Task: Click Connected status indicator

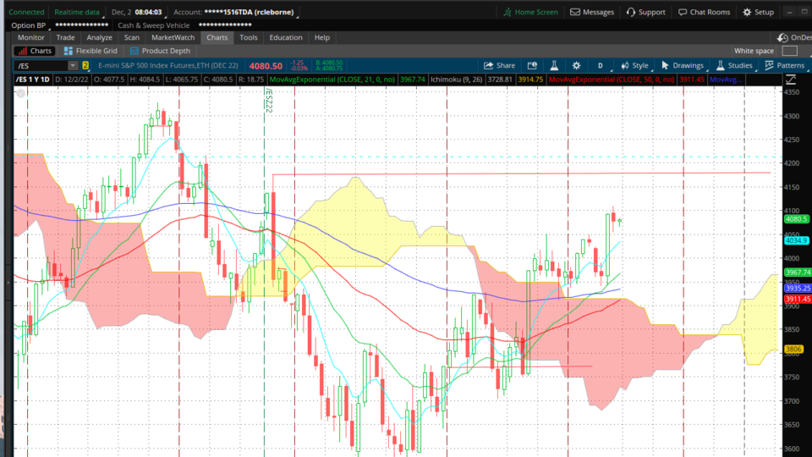Action: click(26, 12)
